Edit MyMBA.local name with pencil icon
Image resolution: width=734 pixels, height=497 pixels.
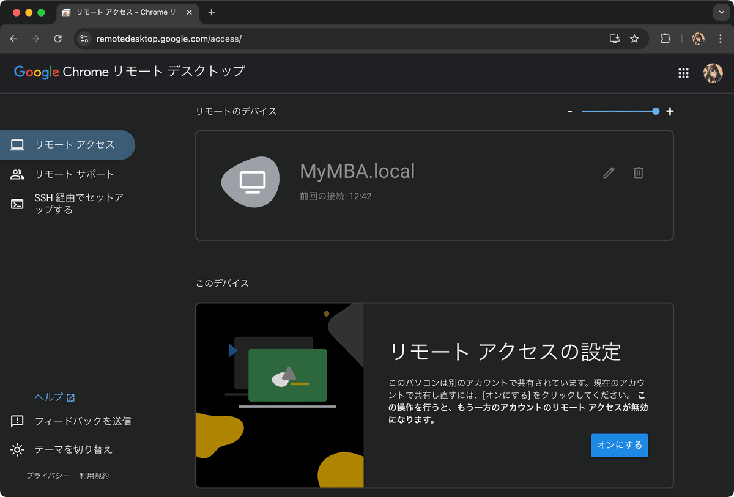pos(609,173)
